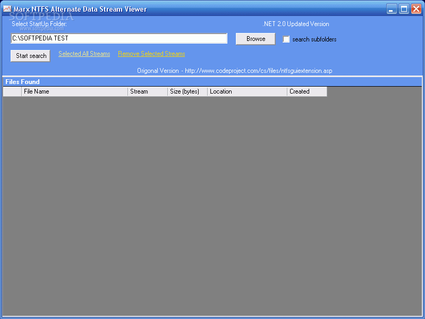Sort by the Stream column header
The image size is (425, 319).
coord(148,91)
